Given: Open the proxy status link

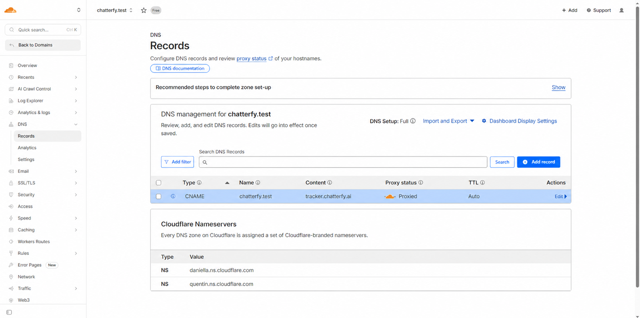Looking at the screenshot, I should 251,58.
